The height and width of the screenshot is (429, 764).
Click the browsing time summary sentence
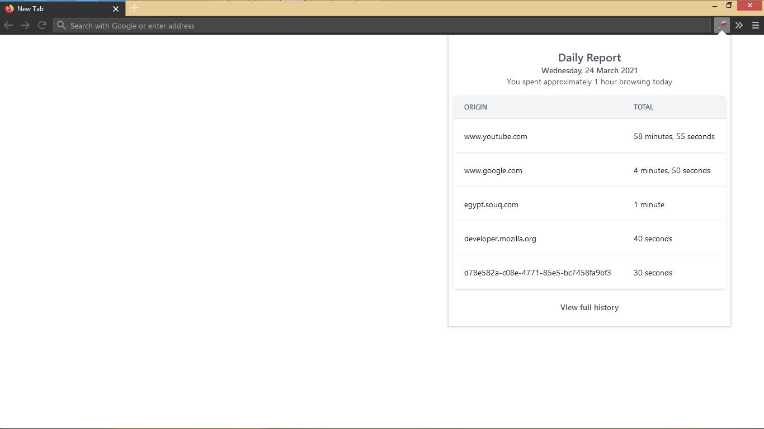[589, 82]
